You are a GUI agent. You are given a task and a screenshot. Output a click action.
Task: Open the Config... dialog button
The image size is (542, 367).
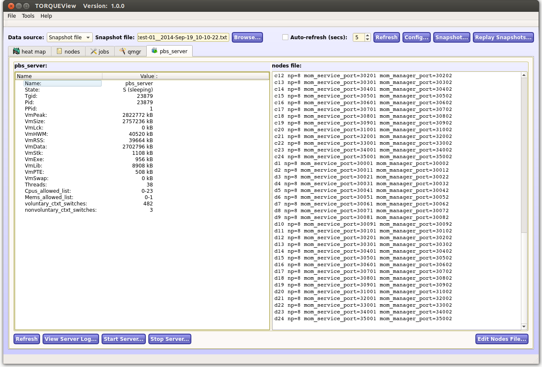(x=416, y=38)
